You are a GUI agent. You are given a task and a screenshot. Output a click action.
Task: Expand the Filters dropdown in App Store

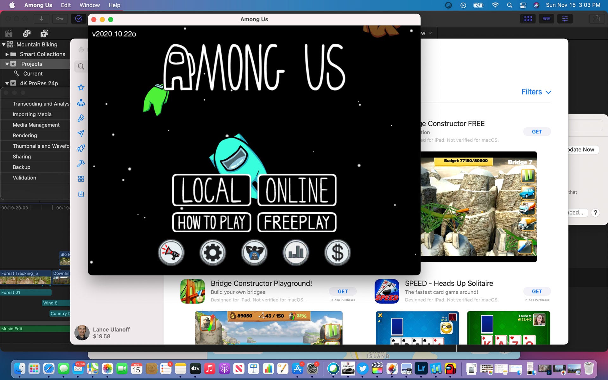(x=536, y=92)
